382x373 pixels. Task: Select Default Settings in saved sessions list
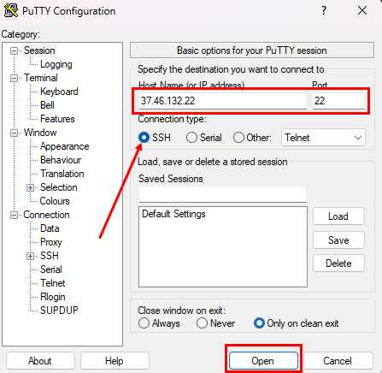(x=173, y=214)
